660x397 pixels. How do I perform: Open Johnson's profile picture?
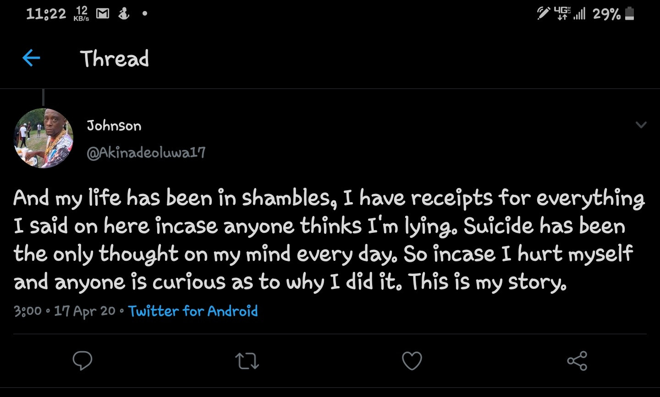[44, 138]
